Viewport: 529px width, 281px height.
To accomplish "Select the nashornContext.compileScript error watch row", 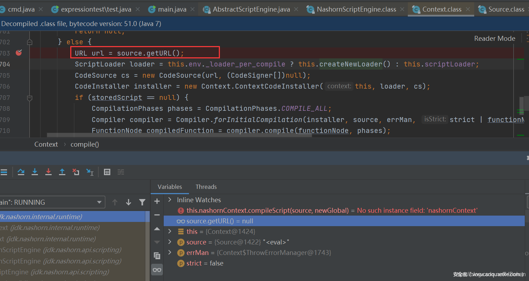I will pos(344,210).
